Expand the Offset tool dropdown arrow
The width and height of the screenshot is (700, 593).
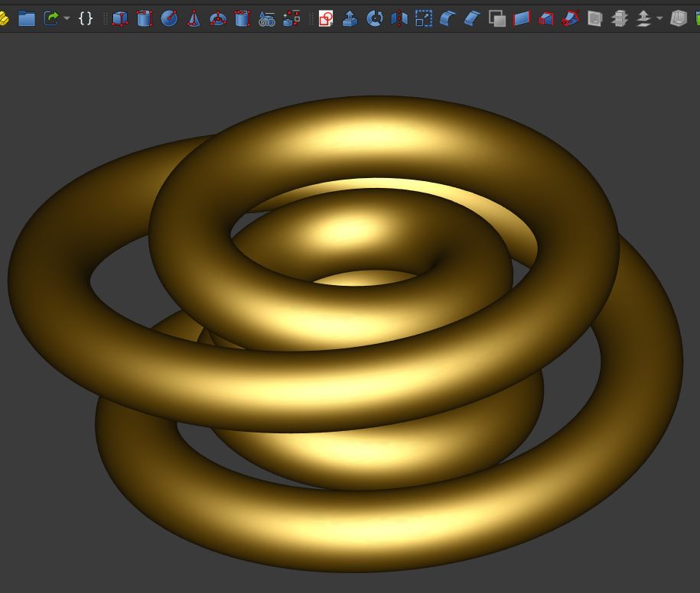coord(659,19)
